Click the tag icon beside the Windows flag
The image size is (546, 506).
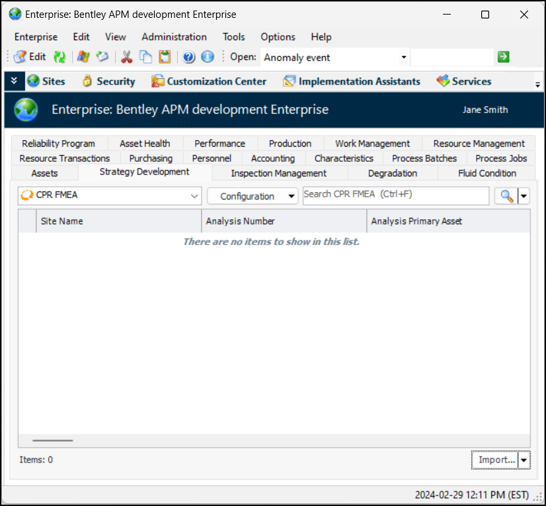pos(102,57)
